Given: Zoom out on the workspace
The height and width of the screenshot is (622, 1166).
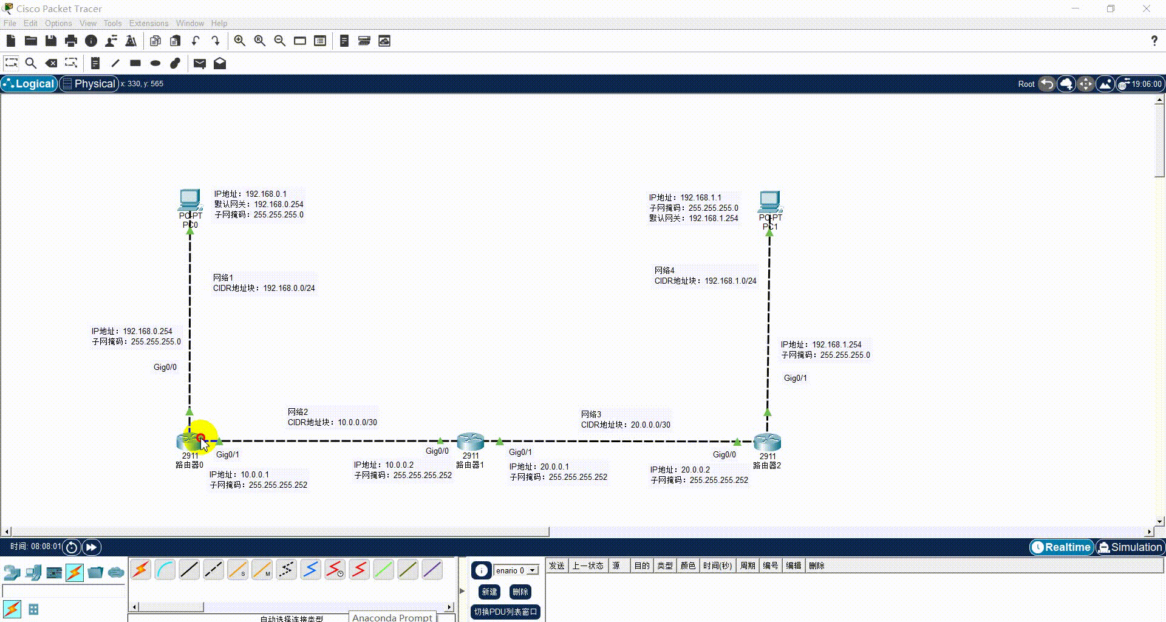Looking at the screenshot, I should coord(280,41).
